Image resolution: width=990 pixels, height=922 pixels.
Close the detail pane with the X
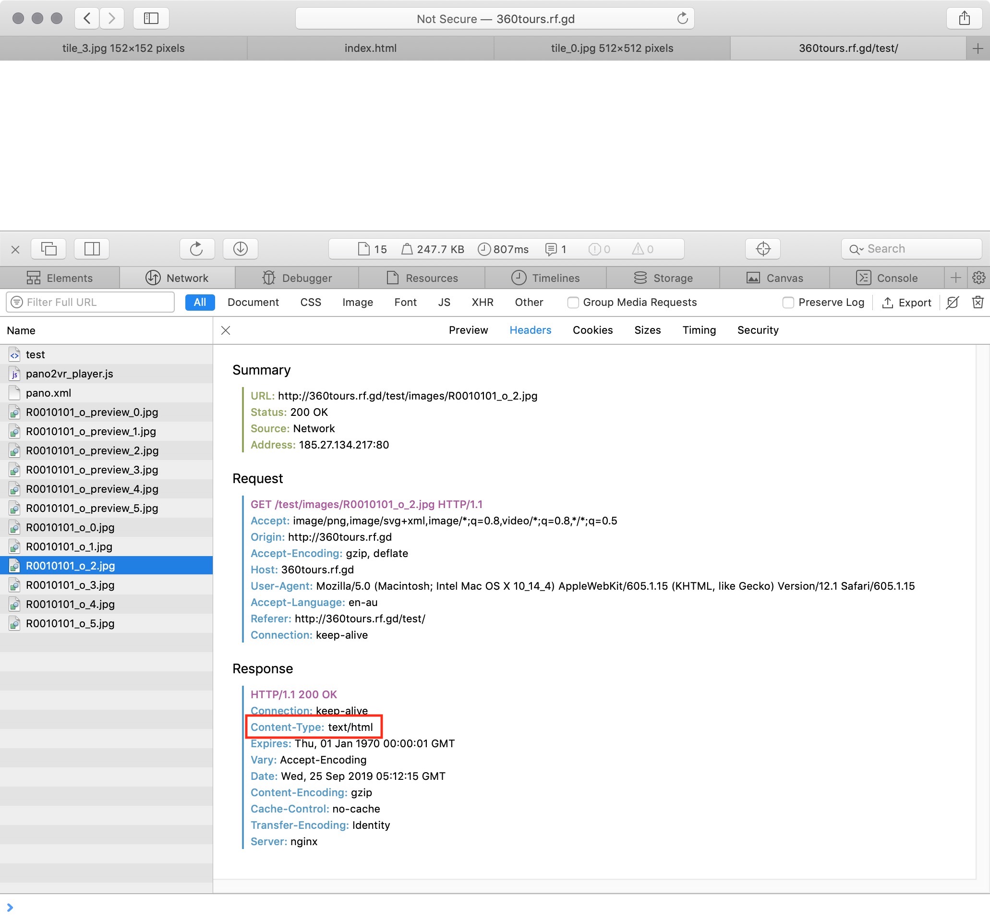(x=226, y=330)
